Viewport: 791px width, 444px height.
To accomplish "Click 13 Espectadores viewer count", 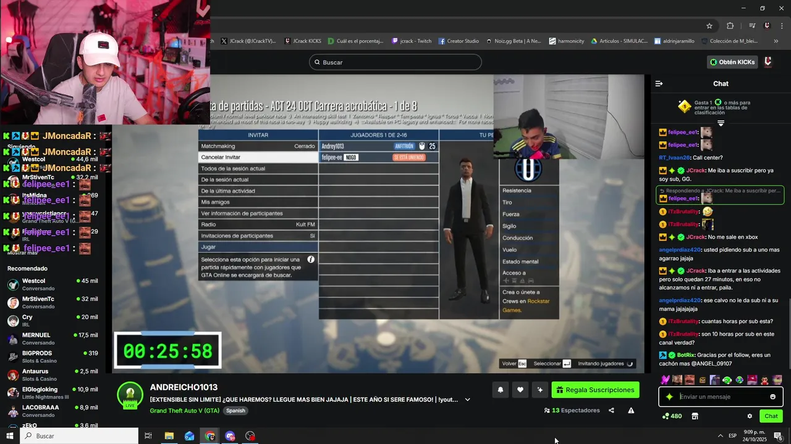I will (572, 410).
